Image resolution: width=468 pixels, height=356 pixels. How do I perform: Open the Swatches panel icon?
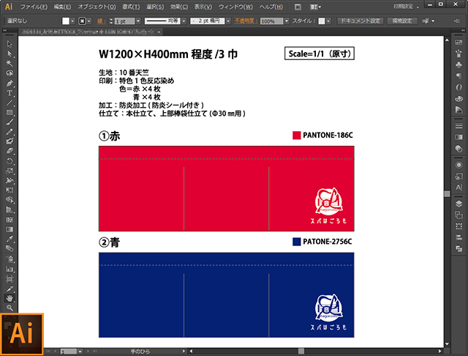click(458, 42)
